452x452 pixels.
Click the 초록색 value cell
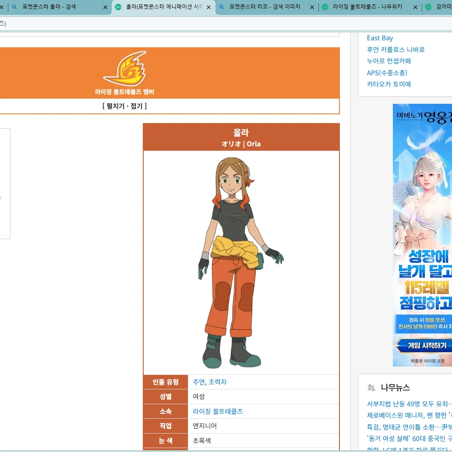[x=264, y=441]
